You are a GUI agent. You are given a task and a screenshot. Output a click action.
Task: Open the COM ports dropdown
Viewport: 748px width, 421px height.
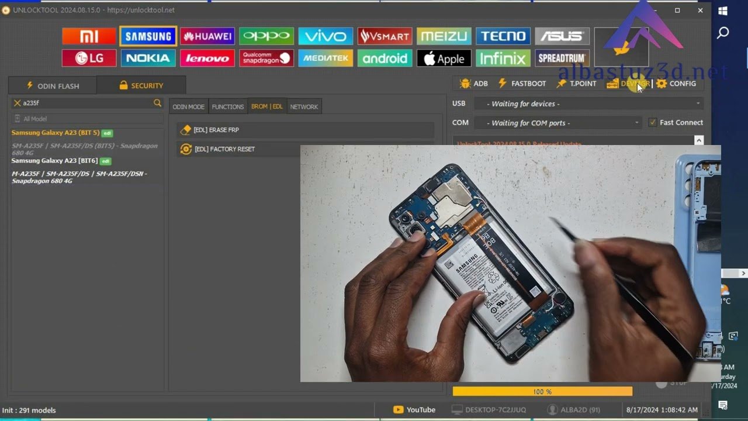tap(557, 123)
